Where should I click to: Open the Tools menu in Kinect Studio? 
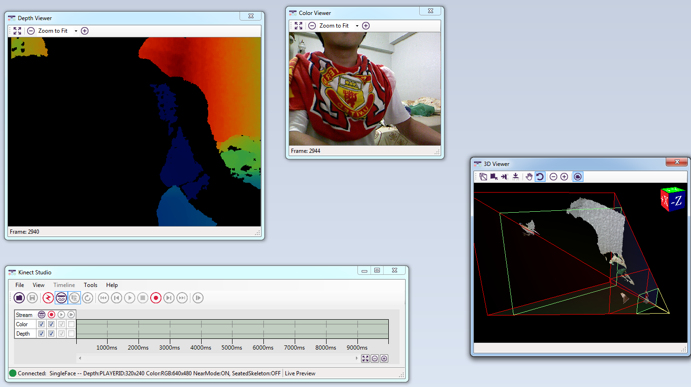click(90, 285)
